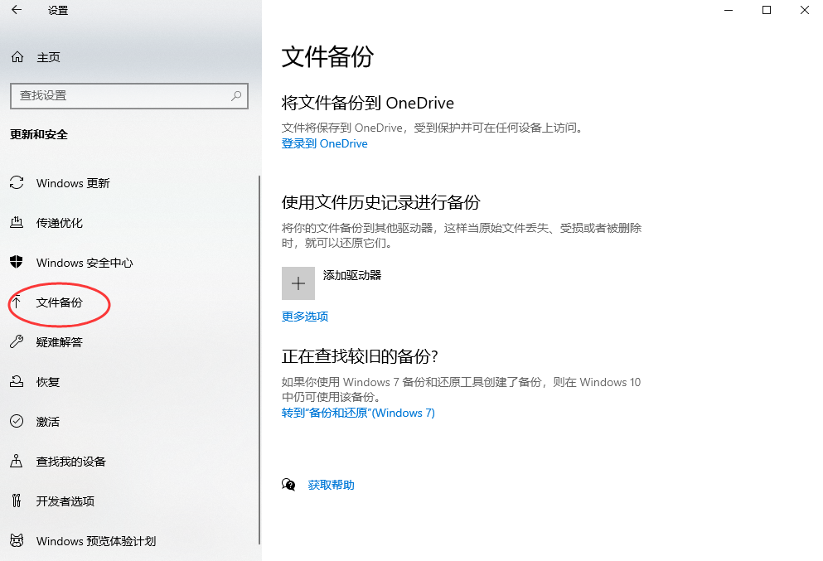Click the 恢复 recovery icon

point(17,382)
